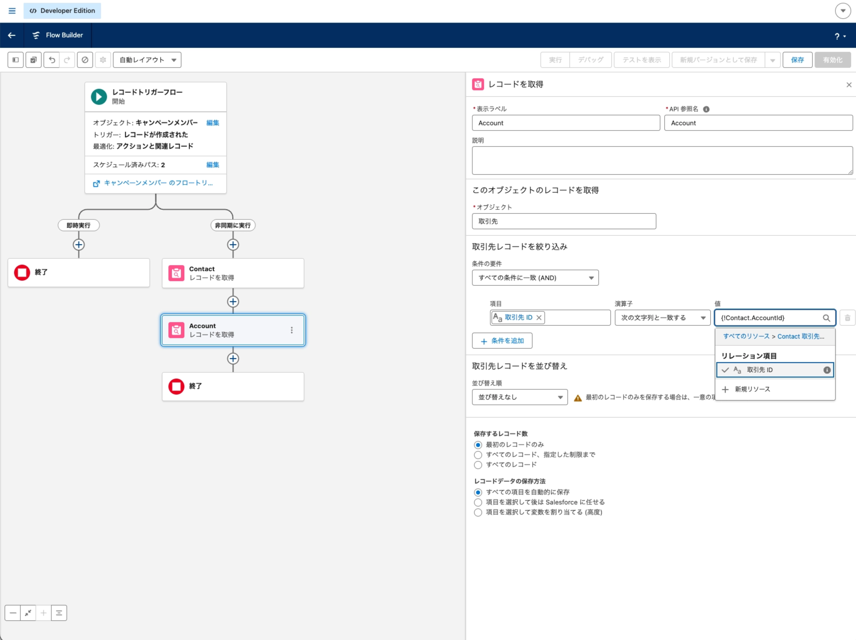Click the テストを表示 button
The image size is (856, 640).
pos(642,60)
